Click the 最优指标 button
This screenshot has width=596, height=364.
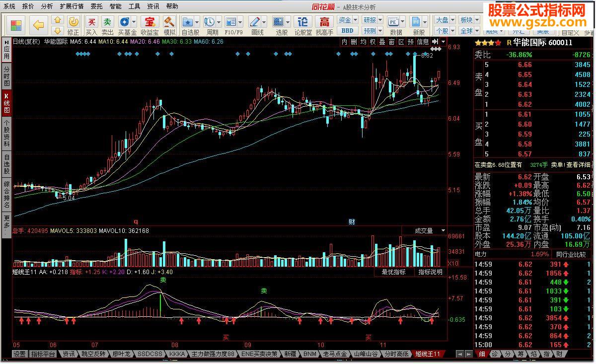pyautogui.click(x=393, y=272)
